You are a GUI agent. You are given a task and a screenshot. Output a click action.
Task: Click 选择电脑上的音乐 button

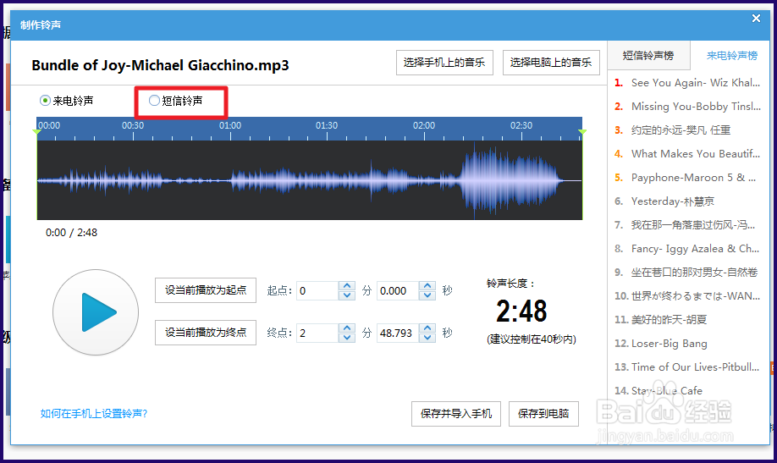pos(551,63)
